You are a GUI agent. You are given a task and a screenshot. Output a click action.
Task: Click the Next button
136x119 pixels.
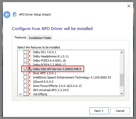[99, 111]
